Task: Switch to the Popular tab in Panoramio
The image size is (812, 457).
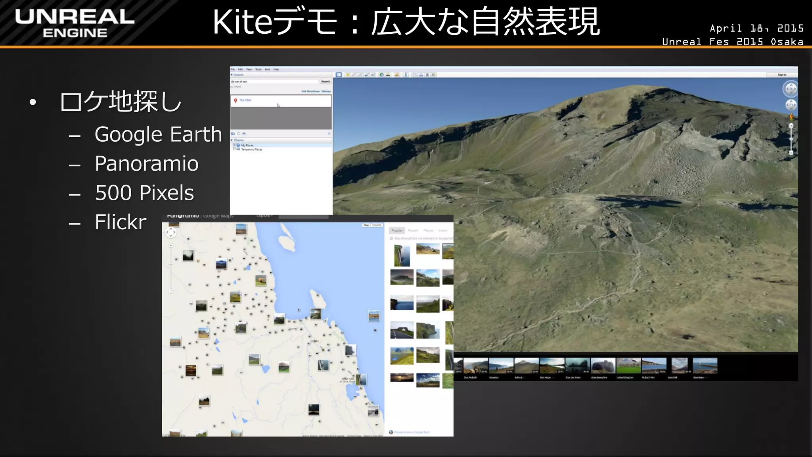Action: point(397,230)
